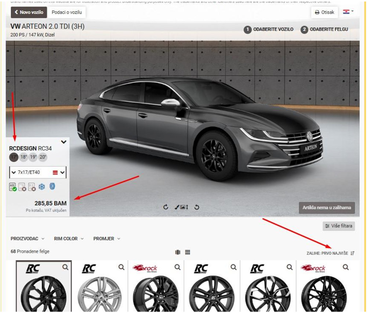The height and width of the screenshot is (313, 367).
Task: Open the Više filtara filter button
Action: [x=339, y=226]
